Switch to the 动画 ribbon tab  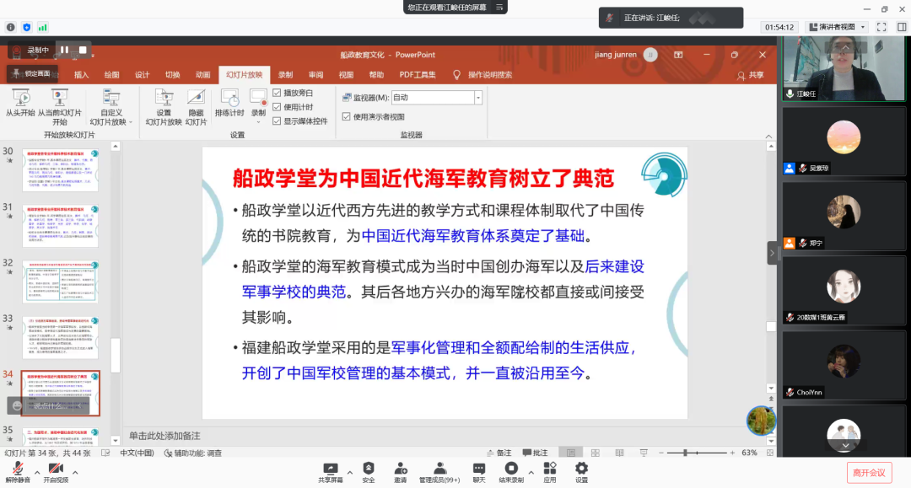202,74
